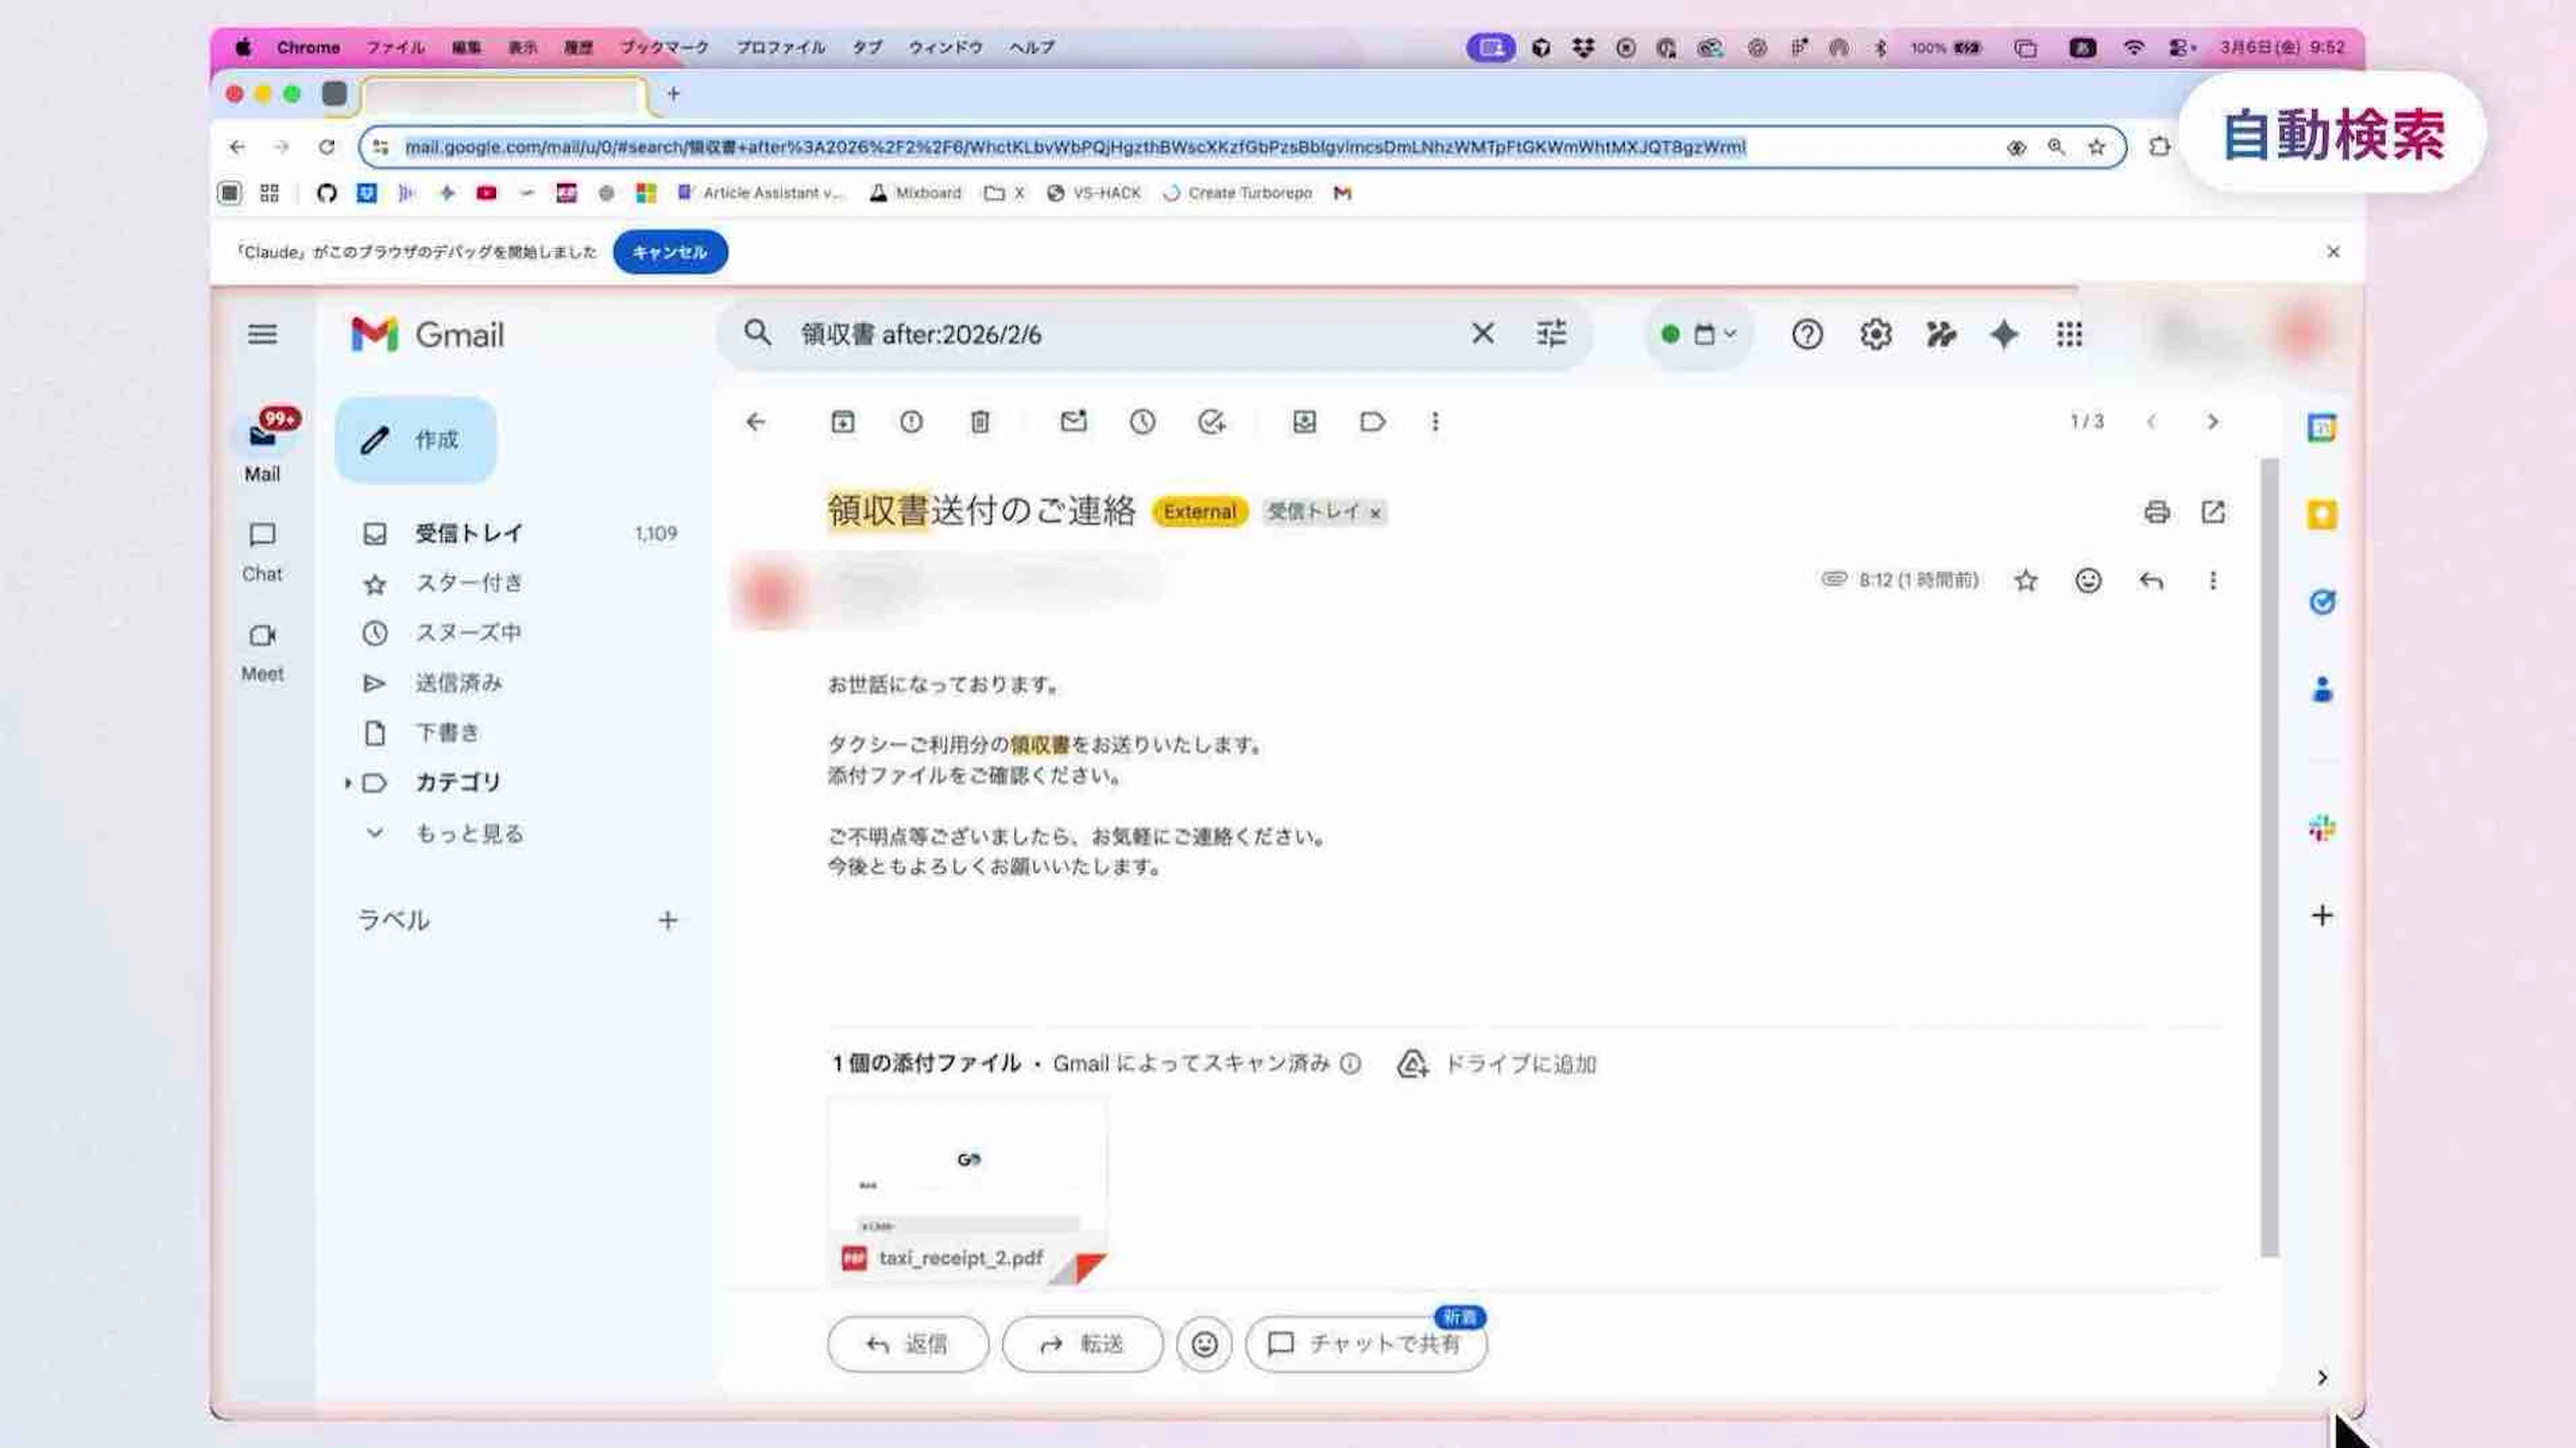Open the email in a new window
This screenshot has height=1448, width=2576.
[x=2212, y=512]
